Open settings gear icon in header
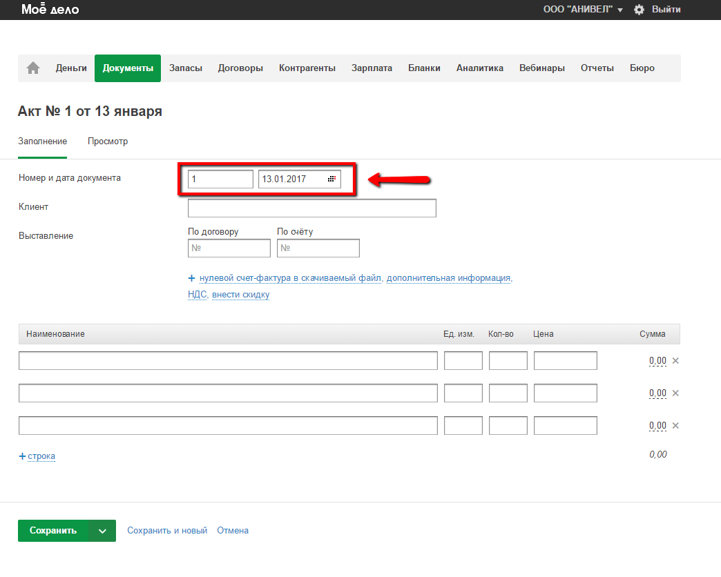721x577 pixels. pyautogui.click(x=639, y=10)
